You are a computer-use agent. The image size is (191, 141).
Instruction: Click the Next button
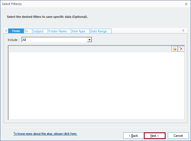pyautogui.click(x=155, y=136)
